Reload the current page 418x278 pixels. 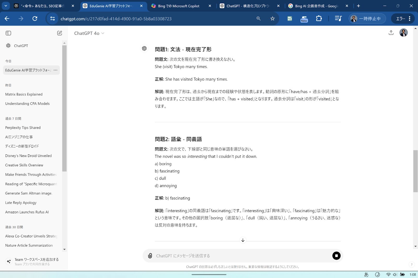click(x=35, y=19)
